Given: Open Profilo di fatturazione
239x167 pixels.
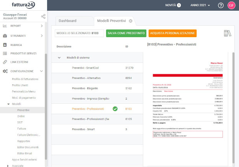Looking at the screenshot, I should [x=25, y=79].
